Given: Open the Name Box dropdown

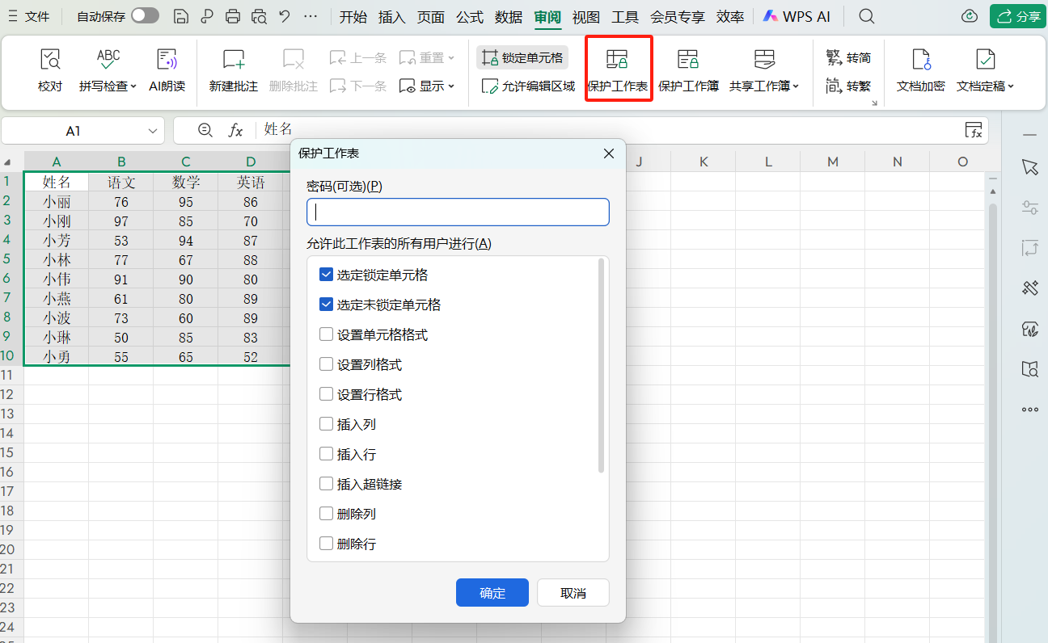Looking at the screenshot, I should pos(152,130).
